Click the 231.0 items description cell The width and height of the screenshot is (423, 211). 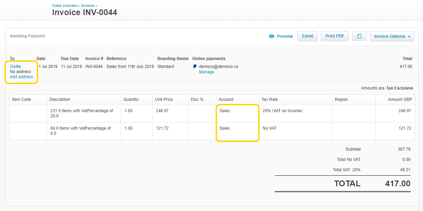(x=82, y=113)
